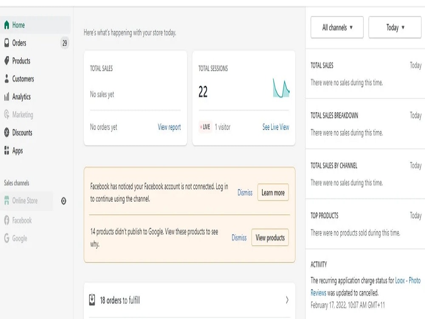Viewport: 425px width, 319px height.
Task: Open the See Live View link
Action: 276,127
